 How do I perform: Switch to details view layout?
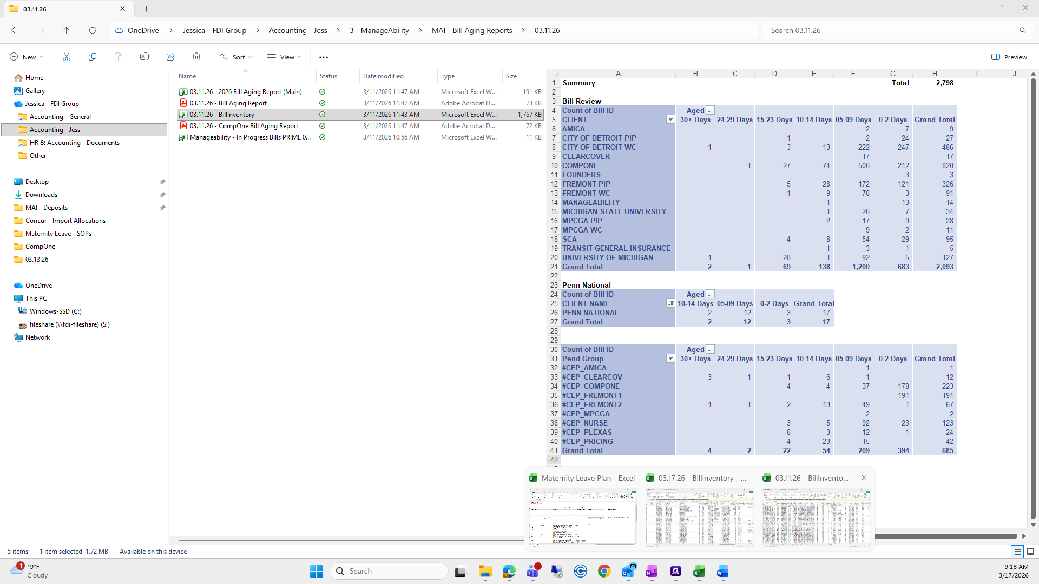pyautogui.click(x=1017, y=552)
